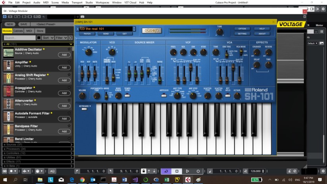Switch to the Store tab

click(40, 31)
